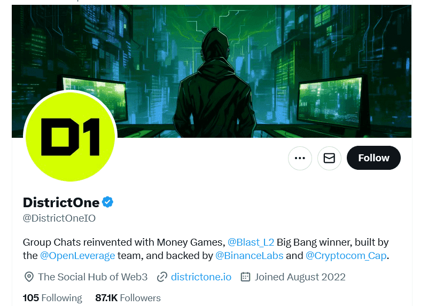View the 105 Following list

52,298
